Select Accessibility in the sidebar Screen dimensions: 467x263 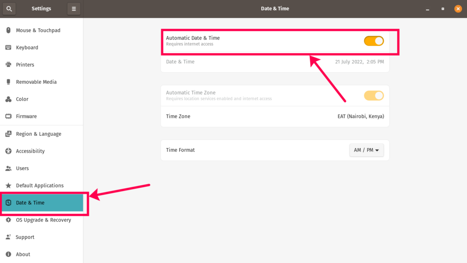click(42, 151)
